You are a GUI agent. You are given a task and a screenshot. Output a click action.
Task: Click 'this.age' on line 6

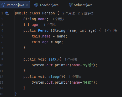point(40,42)
